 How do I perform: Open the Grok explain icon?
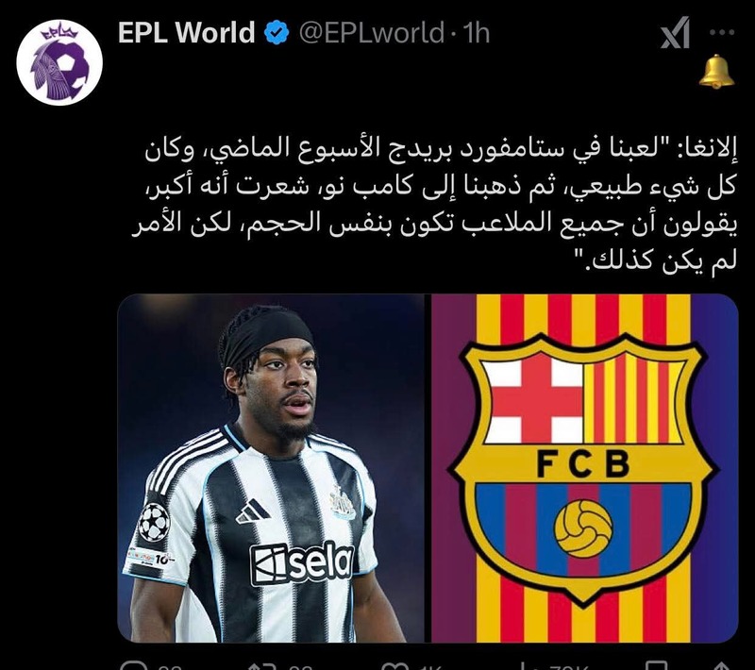pyautogui.click(x=675, y=33)
